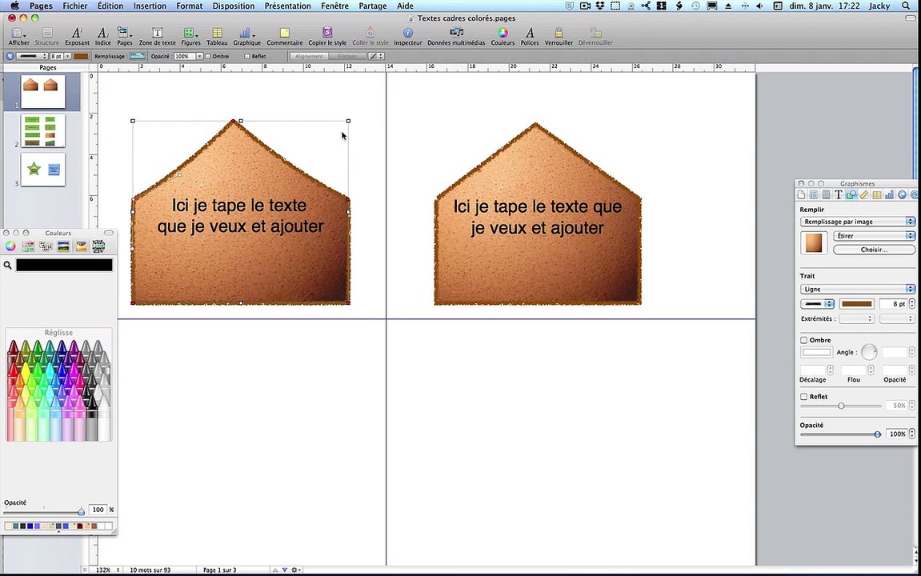This screenshot has width=921, height=576.
Task: Insert a Tableau from toolbar
Action: (x=217, y=37)
